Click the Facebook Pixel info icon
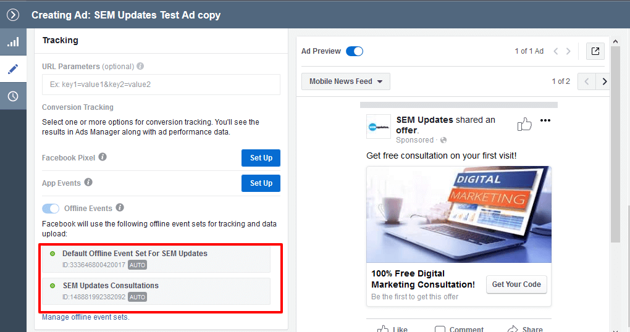Screen dimensions: 630x332 [103, 157]
